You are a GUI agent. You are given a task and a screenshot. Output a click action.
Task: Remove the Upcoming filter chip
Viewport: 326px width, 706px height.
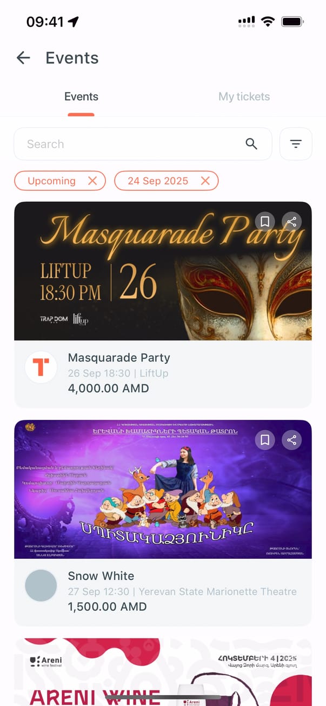point(92,181)
